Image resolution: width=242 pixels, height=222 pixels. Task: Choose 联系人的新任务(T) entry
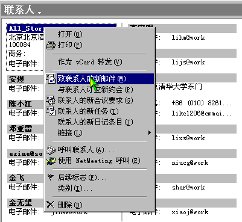pos(100,111)
